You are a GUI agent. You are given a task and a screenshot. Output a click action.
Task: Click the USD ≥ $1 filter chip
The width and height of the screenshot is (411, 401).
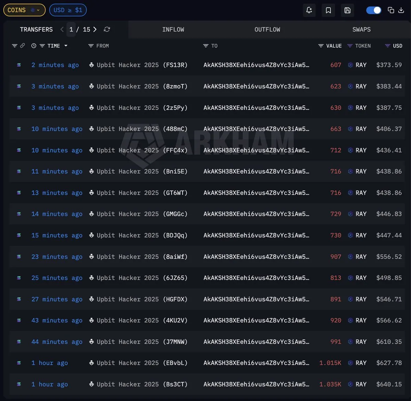point(68,10)
